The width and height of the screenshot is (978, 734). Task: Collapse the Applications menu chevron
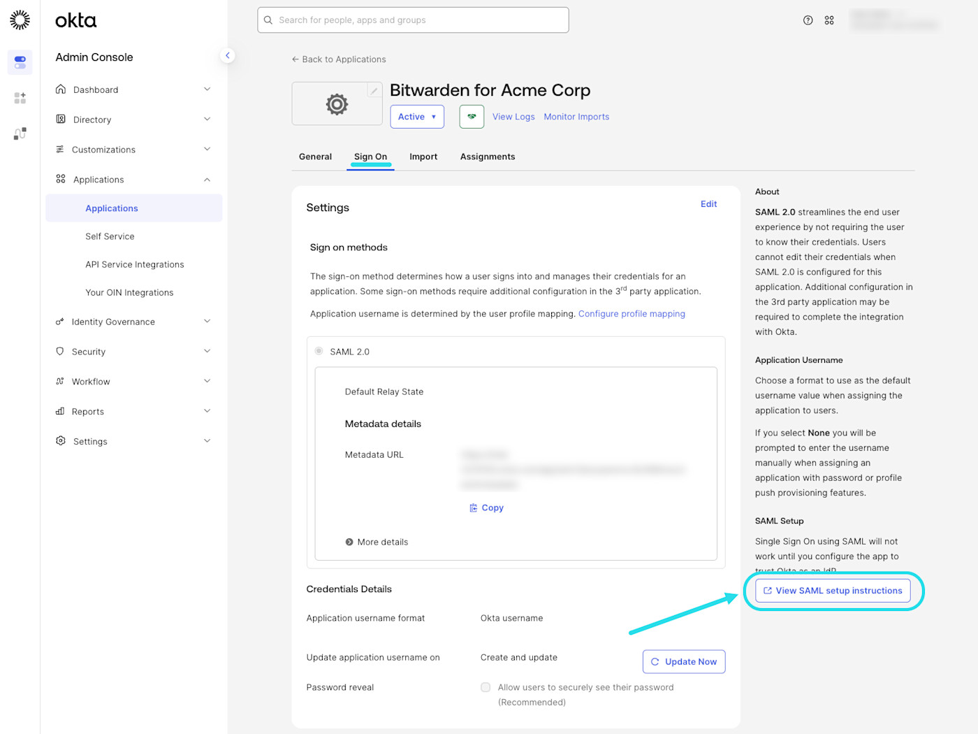pos(207,180)
